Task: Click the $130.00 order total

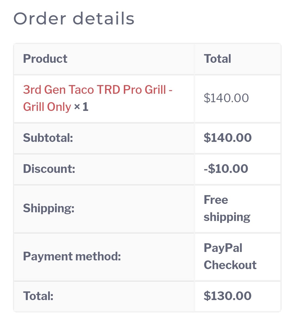Action: [228, 296]
